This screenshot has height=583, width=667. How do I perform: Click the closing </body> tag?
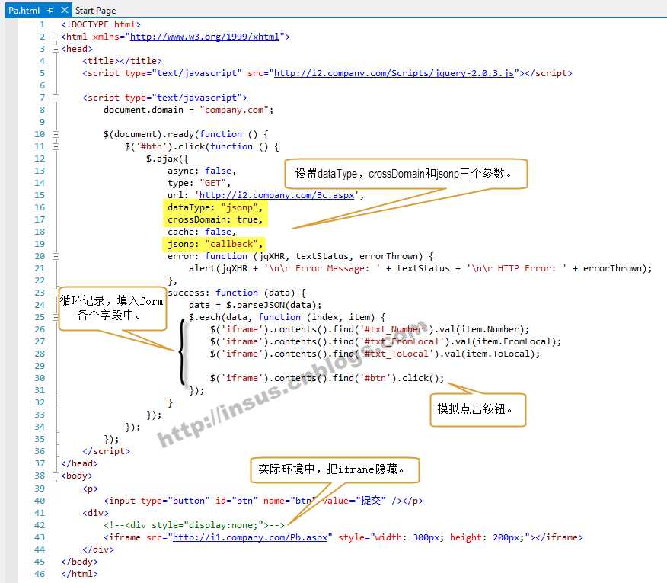coord(79,562)
